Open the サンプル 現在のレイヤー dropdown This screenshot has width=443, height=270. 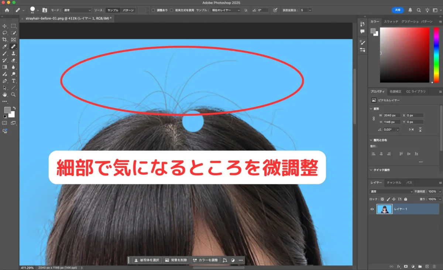[x=225, y=10]
